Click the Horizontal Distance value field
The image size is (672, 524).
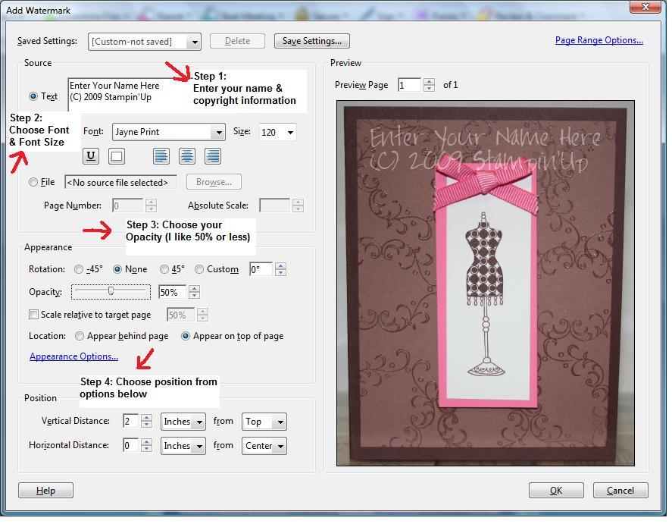click(130, 446)
